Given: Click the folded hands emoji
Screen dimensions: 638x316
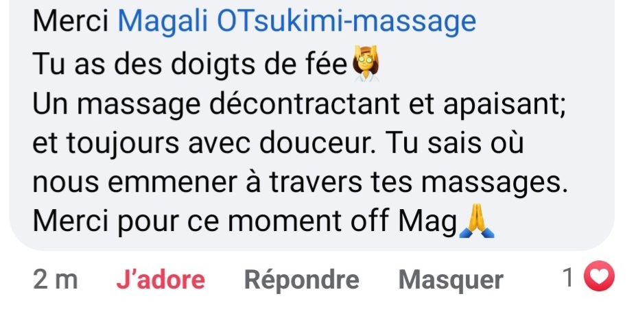Looking at the screenshot, I should 477,221.
